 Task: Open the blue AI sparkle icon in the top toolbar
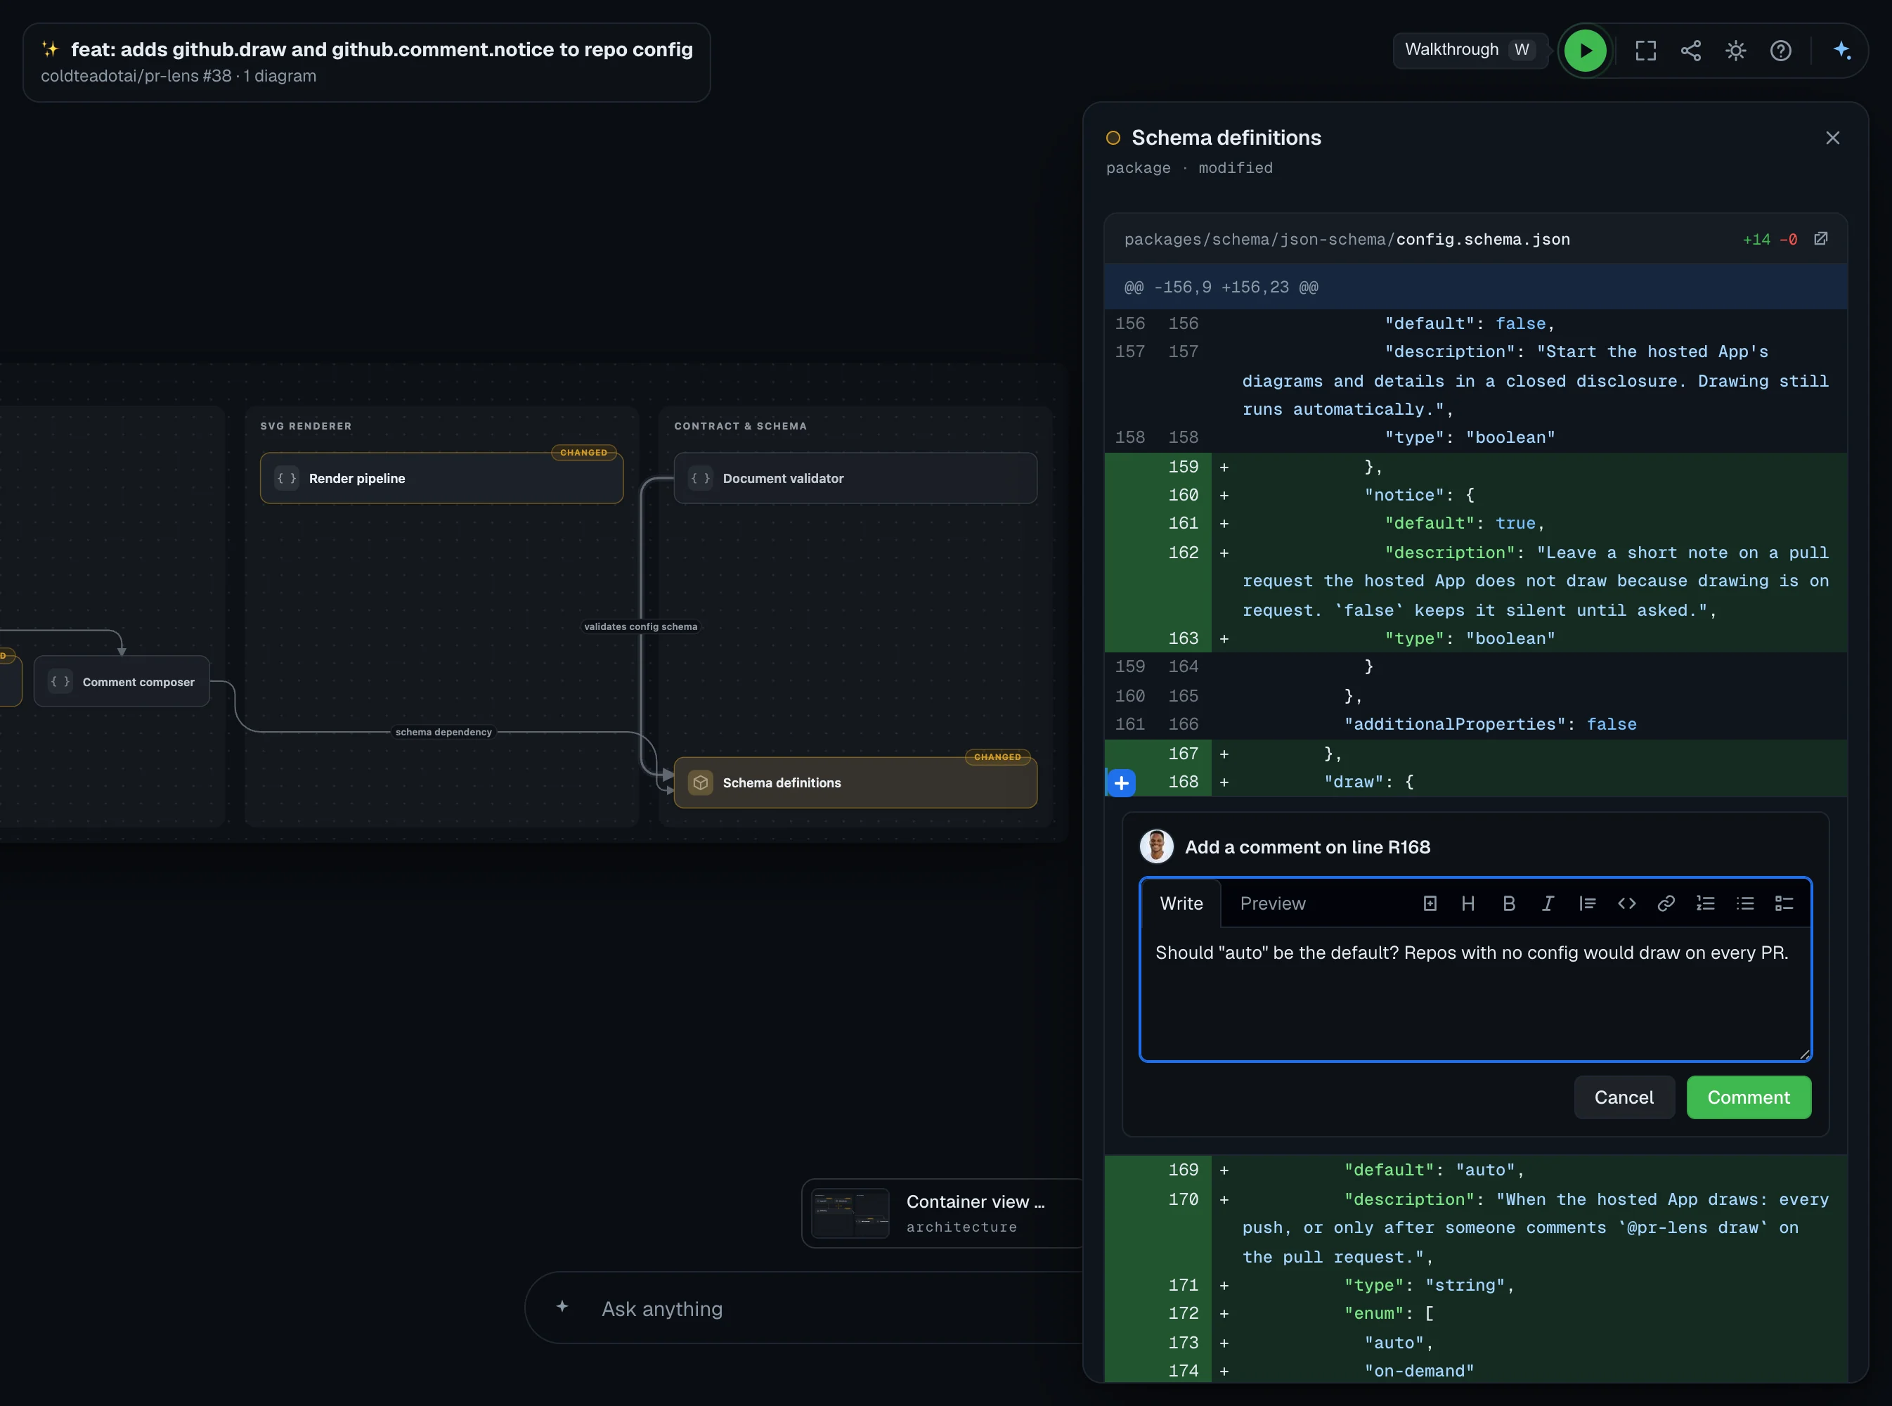point(1842,50)
